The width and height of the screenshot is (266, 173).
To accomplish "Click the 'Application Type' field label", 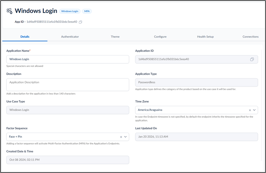I will click(146, 74).
